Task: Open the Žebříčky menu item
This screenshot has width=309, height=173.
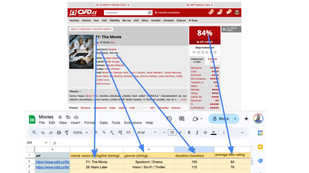Action: (115, 21)
